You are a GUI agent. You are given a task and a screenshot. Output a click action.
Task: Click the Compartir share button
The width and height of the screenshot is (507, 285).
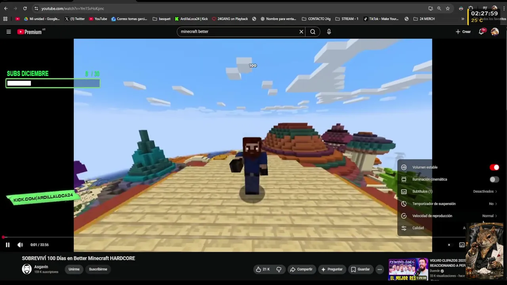301,269
